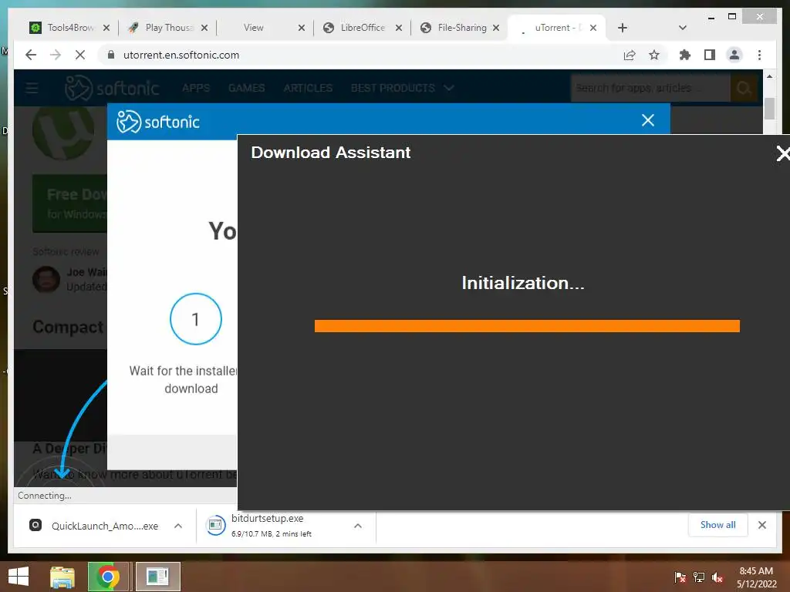
Task: Open a new browser tab
Action: pyautogui.click(x=623, y=28)
